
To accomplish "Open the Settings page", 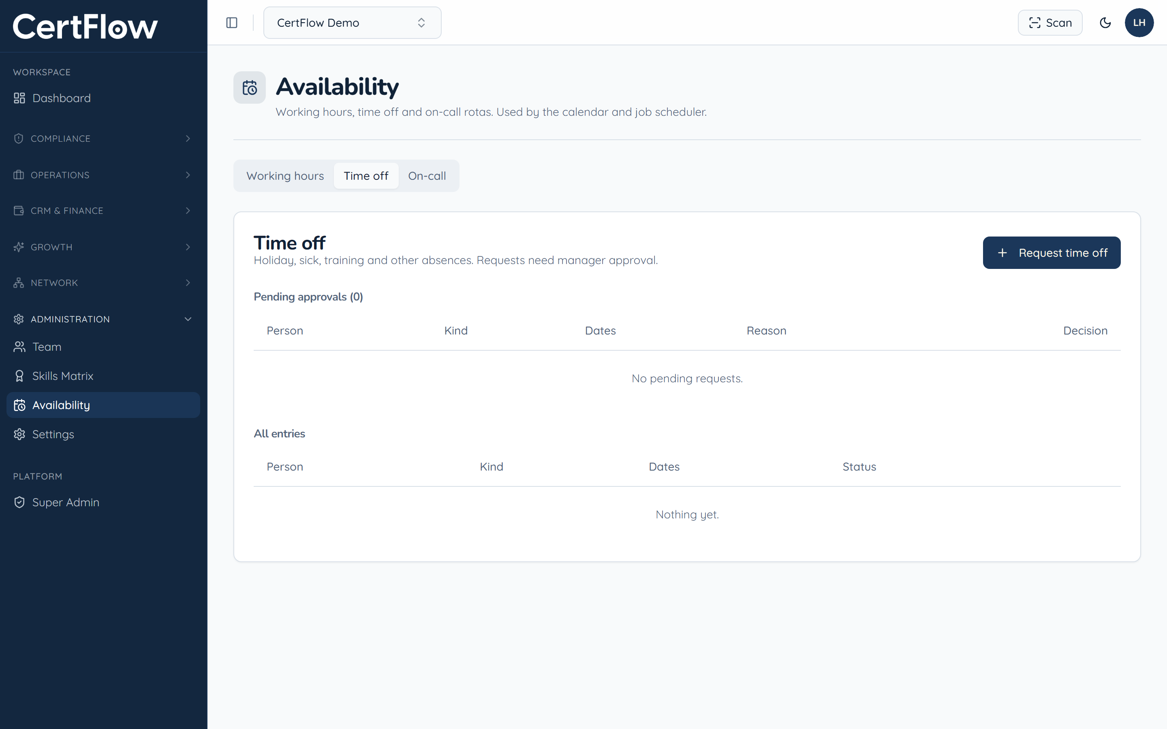I will (103, 435).
